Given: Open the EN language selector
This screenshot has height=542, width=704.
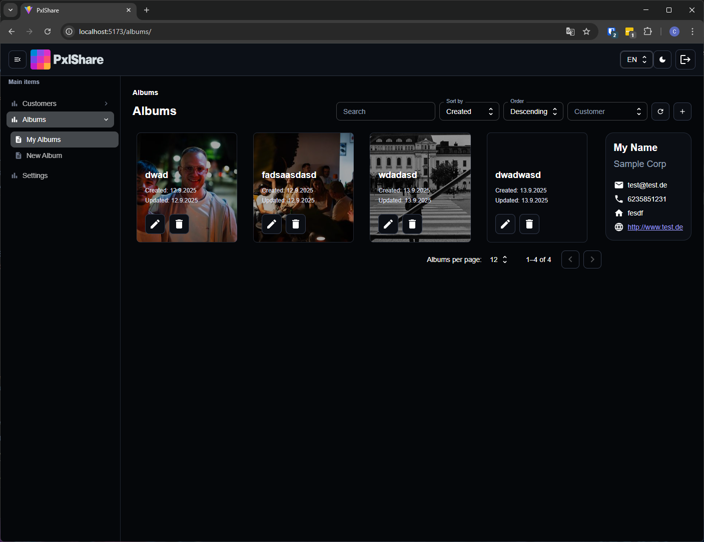Looking at the screenshot, I should tap(636, 59).
